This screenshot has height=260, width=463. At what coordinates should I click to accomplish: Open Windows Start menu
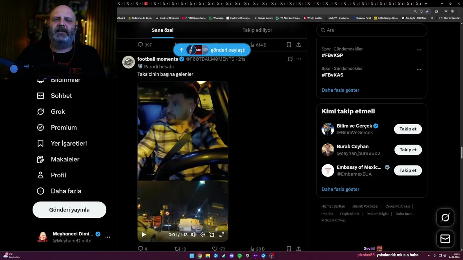pyautogui.click(x=192, y=256)
